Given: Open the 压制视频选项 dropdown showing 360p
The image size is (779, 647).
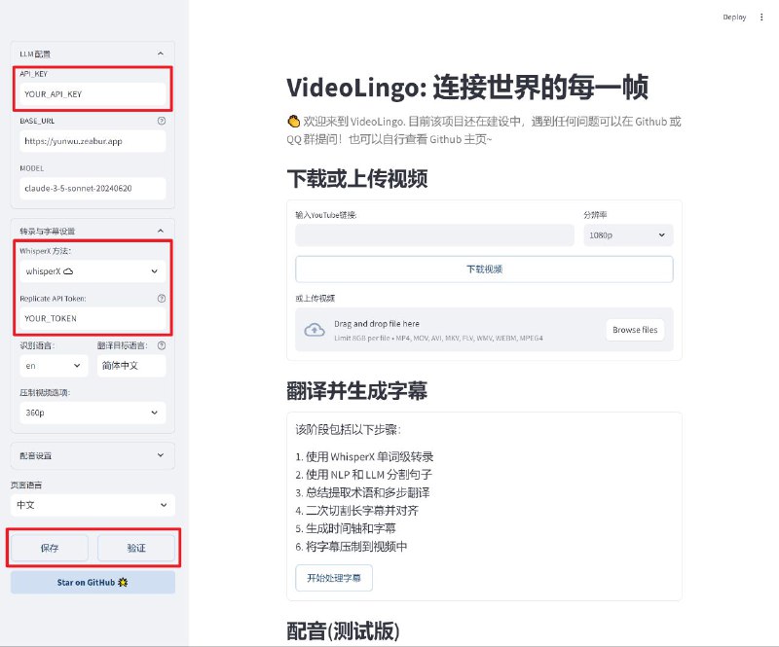Looking at the screenshot, I should pyautogui.click(x=93, y=413).
